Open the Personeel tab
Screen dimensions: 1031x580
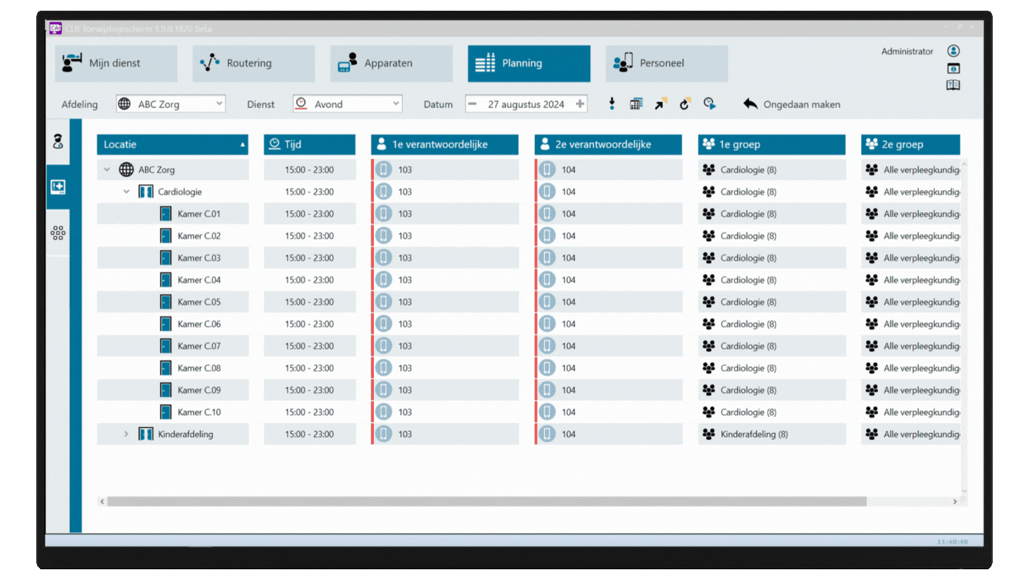667,63
